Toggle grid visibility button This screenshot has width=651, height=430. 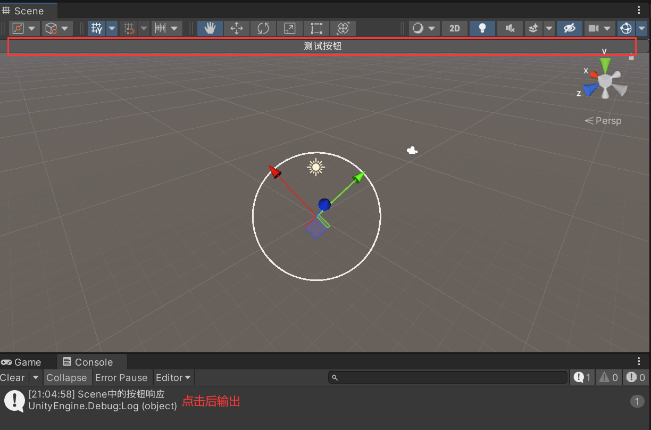(x=96, y=28)
